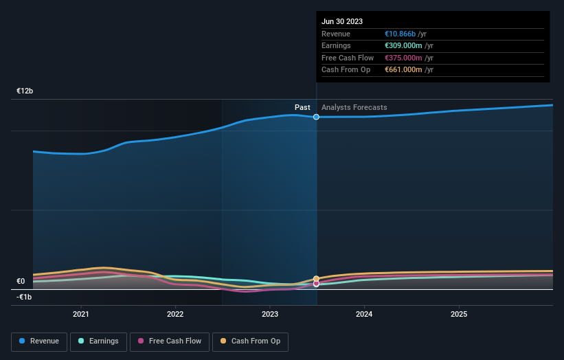Screen dimensions: 564x360
Task: Click the Free Cash Flow label in tooltip
Action: point(348,58)
